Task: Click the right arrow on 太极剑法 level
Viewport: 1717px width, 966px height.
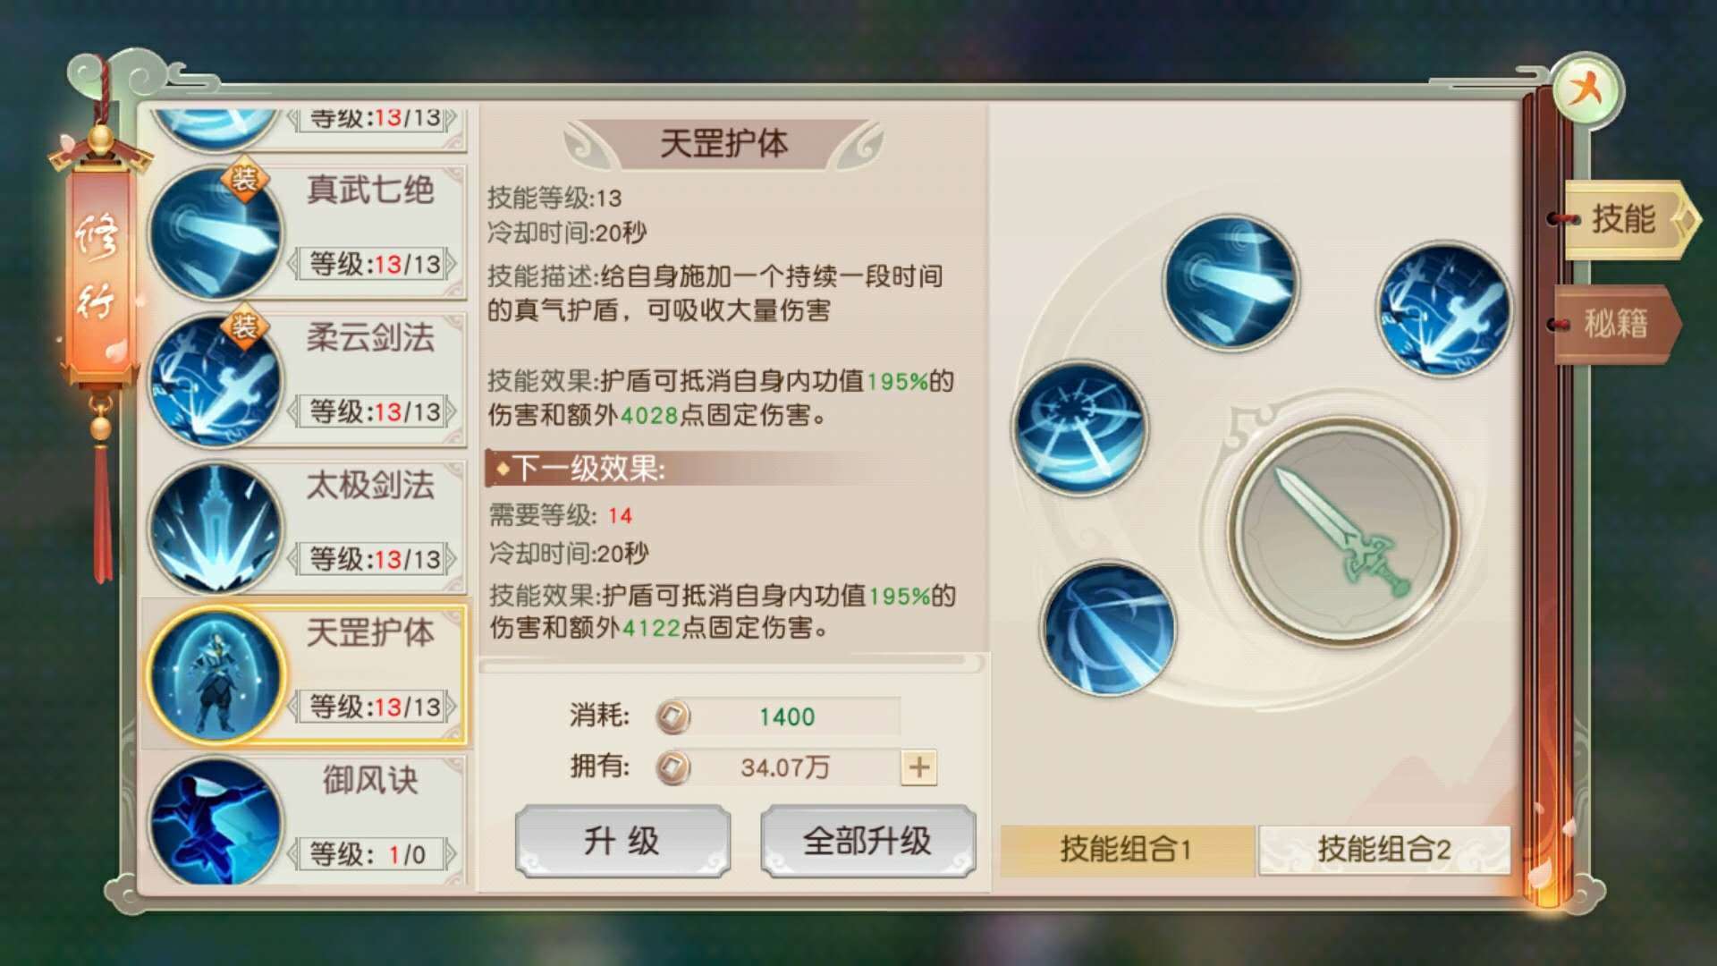Action: 452,559
